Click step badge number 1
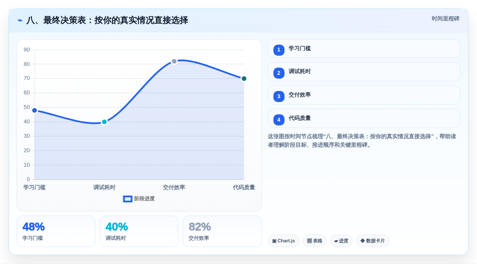The image size is (477, 264). pyautogui.click(x=279, y=50)
